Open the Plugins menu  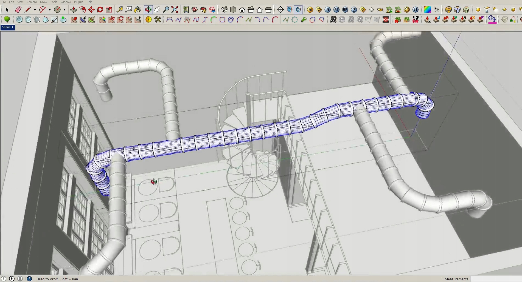(78, 2)
